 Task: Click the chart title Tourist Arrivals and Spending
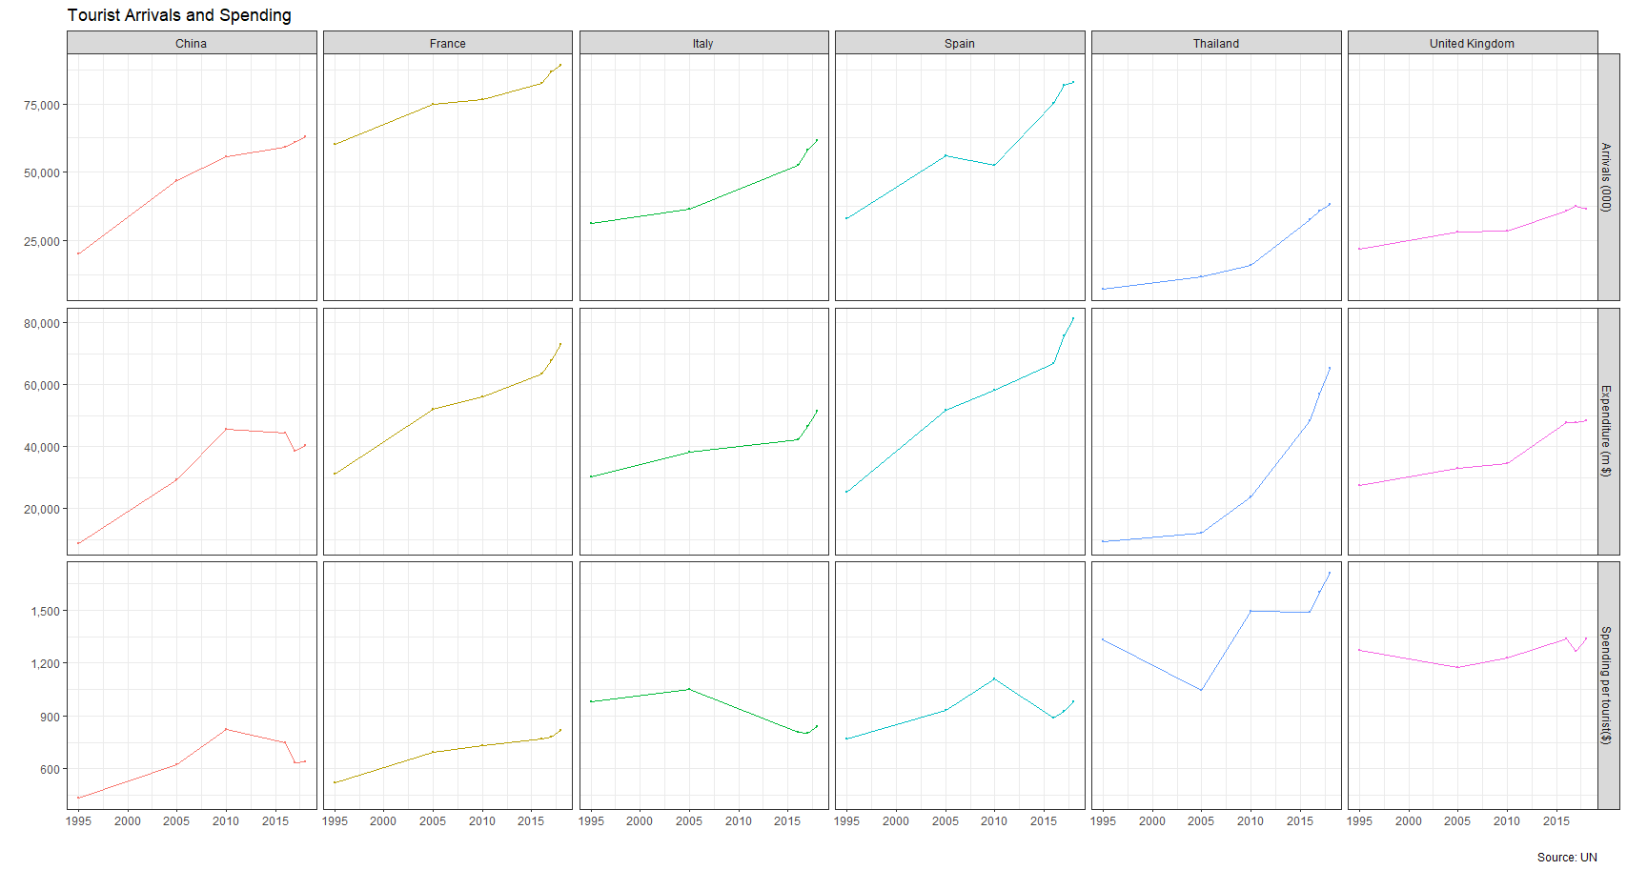[179, 15]
